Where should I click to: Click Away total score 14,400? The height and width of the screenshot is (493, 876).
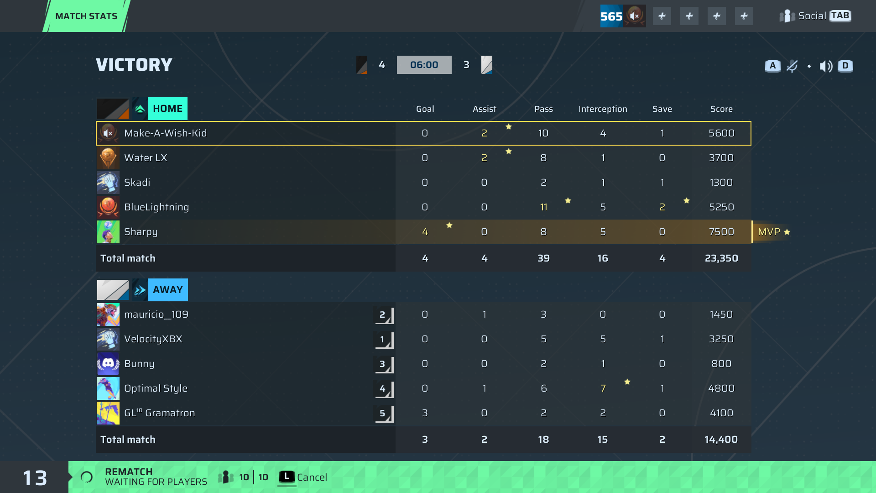pyautogui.click(x=721, y=440)
